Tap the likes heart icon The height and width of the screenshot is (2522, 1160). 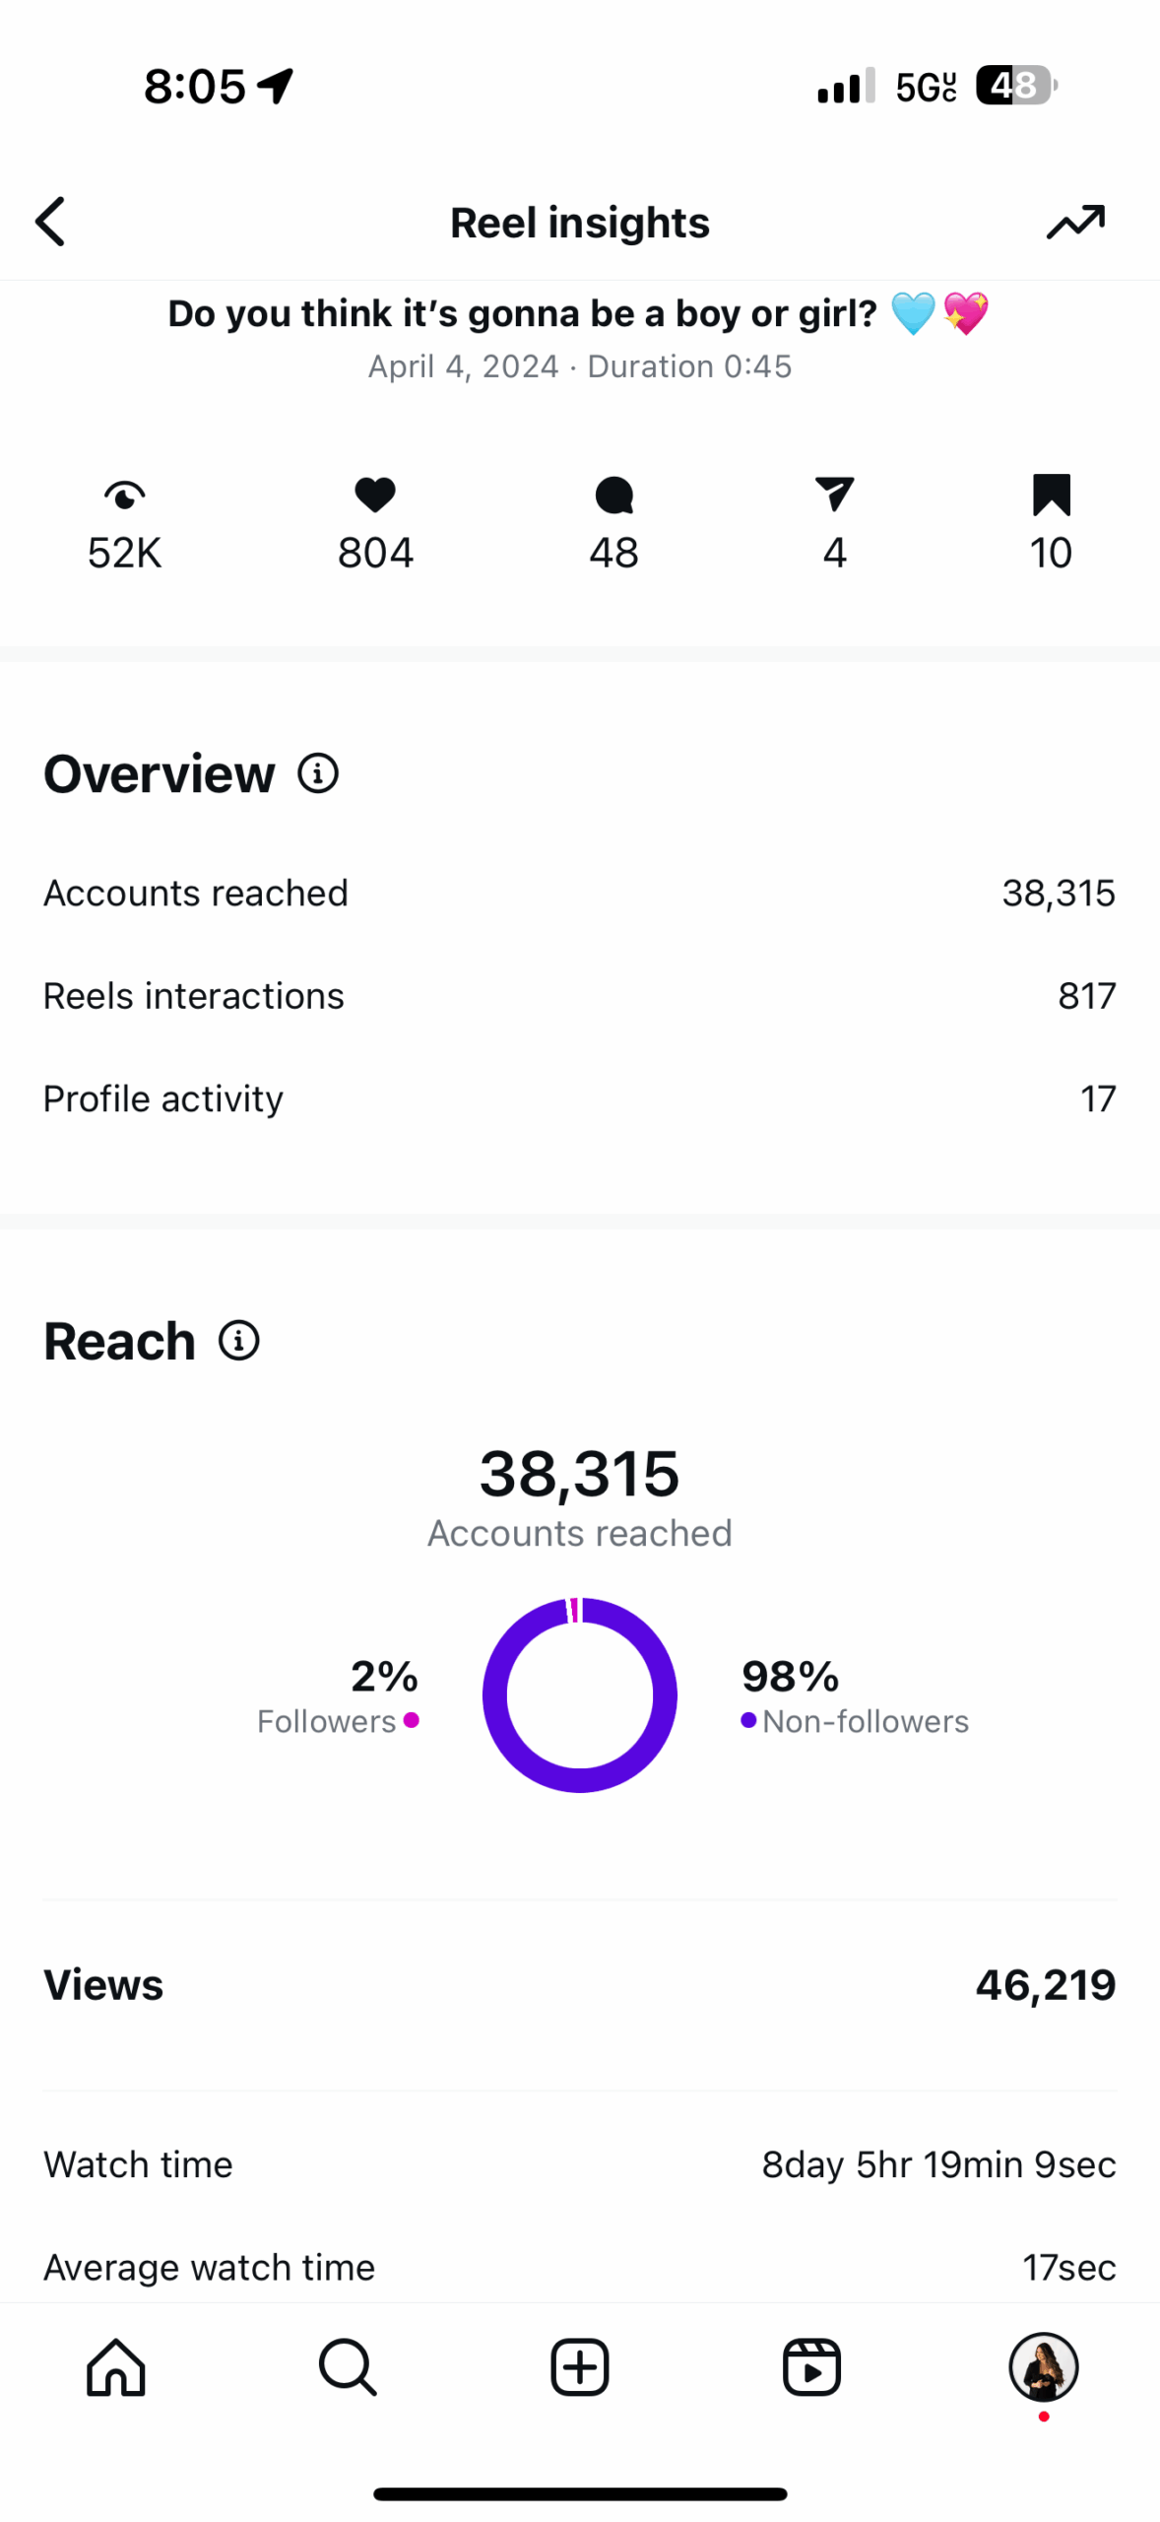coord(375,495)
